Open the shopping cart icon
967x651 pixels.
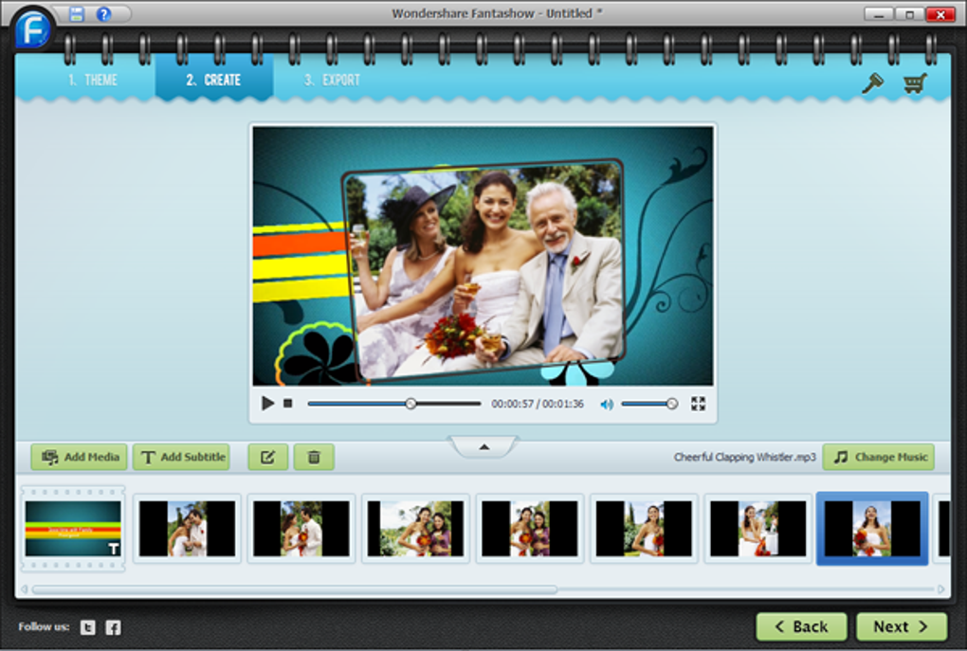pyautogui.click(x=915, y=83)
